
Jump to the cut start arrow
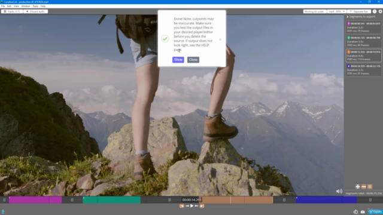[x=187, y=206]
